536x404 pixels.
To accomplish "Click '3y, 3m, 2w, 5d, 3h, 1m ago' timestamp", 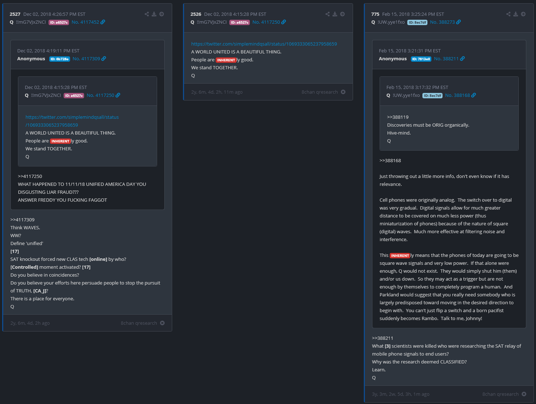I will tap(400, 394).
